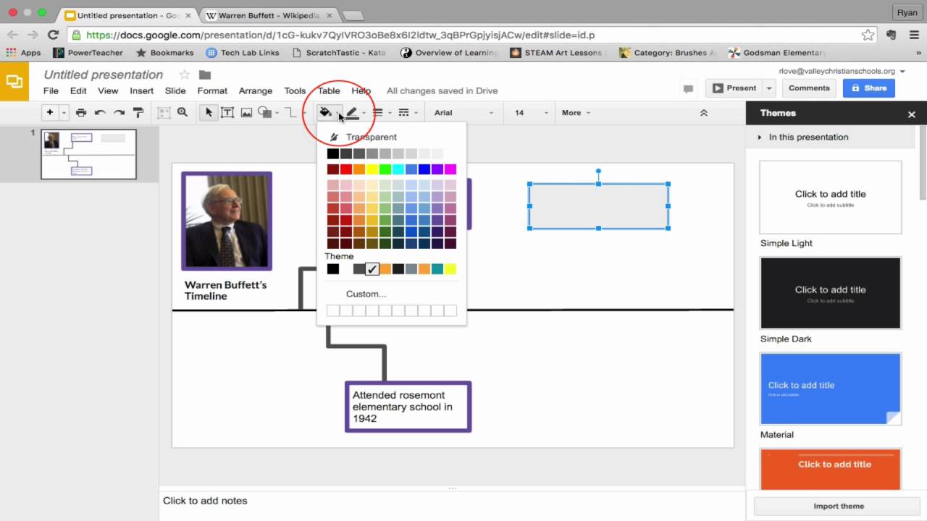The width and height of the screenshot is (927, 521).
Task: Open the Slide menu
Action: pyautogui.click(x=175, y=90)
